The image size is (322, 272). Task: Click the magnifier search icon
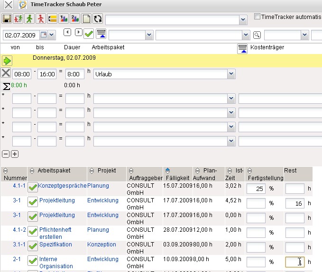(257, 35)
